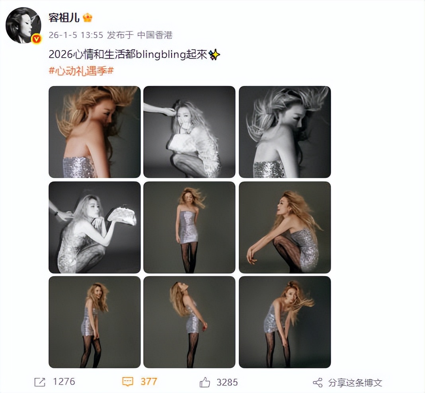Open black-white photo holding silver handbag
425x393 pixels.
pos(95,227)
